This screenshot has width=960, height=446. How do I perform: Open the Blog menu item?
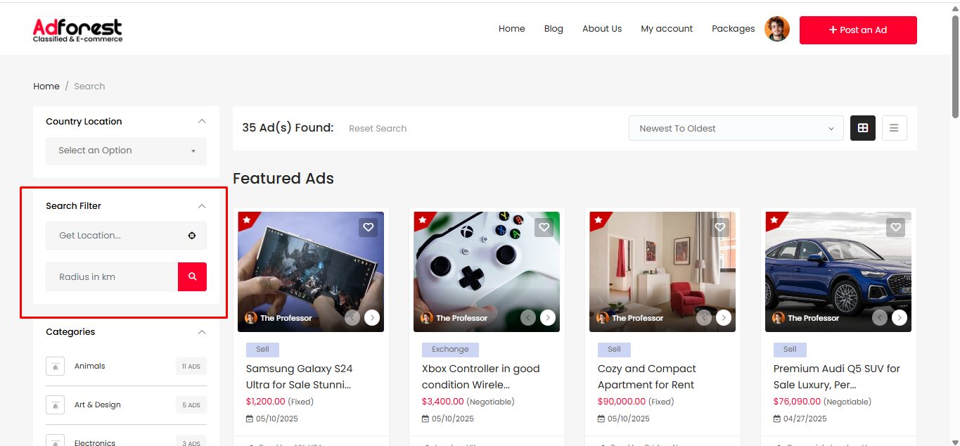tap(553, 29)
